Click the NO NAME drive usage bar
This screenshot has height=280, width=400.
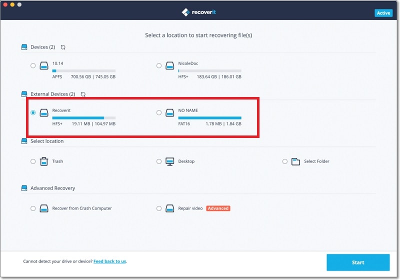click(x=209, y=118)
